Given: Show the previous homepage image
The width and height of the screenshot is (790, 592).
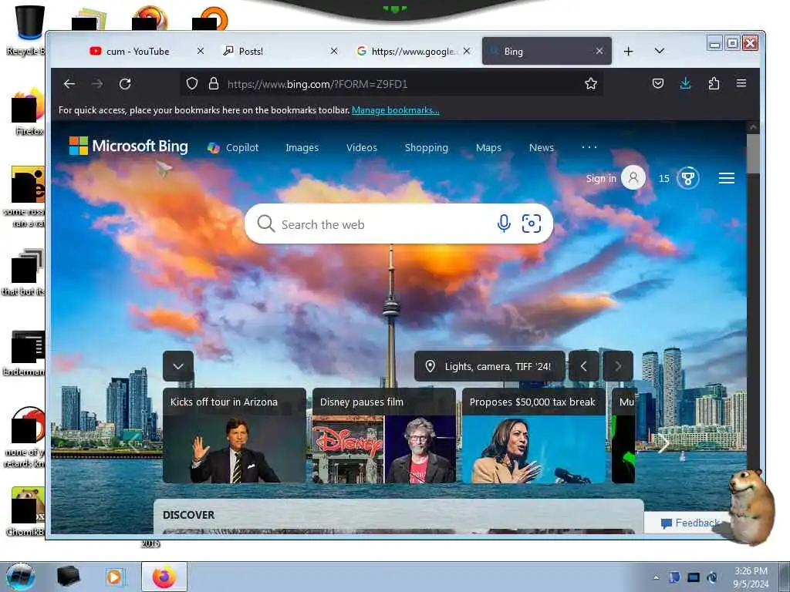Looking at the screenshot, I should [583, 366].
